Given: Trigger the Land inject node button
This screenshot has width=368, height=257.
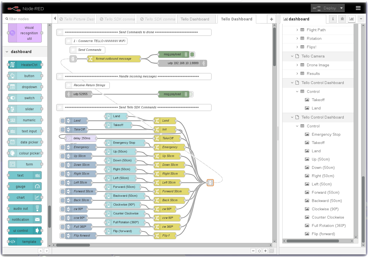Looking at the screenshot, I should click(63, 121).
